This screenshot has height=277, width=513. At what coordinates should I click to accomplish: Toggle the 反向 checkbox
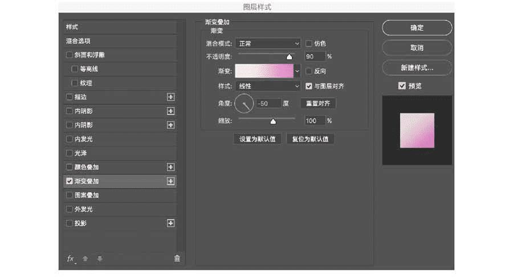pyautogui.click(x=309, y=71)
